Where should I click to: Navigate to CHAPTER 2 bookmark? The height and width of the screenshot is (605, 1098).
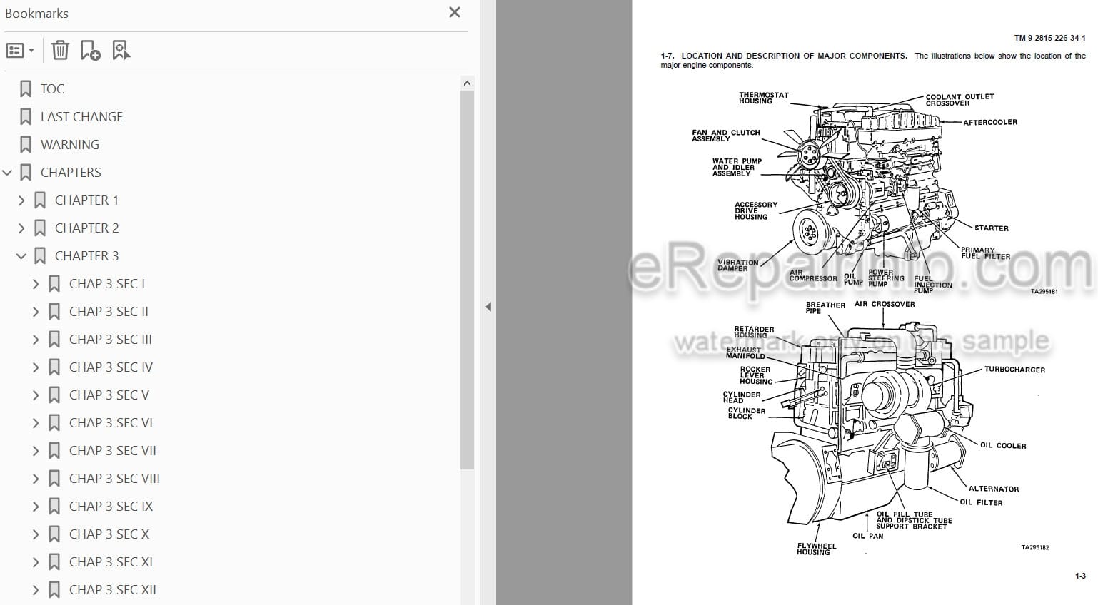click(x=87, y=228)
